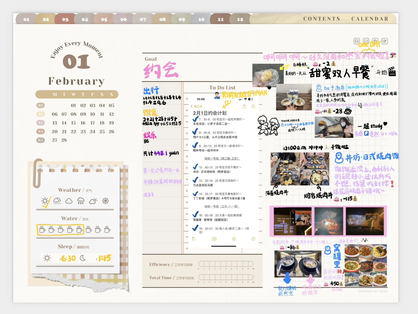Open the 11 month tab
The image size is (418, 314).
(221, 19)
